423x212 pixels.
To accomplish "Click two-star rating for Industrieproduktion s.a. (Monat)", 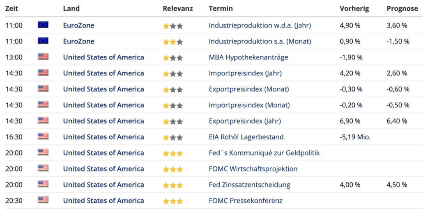I will (173, 42).
